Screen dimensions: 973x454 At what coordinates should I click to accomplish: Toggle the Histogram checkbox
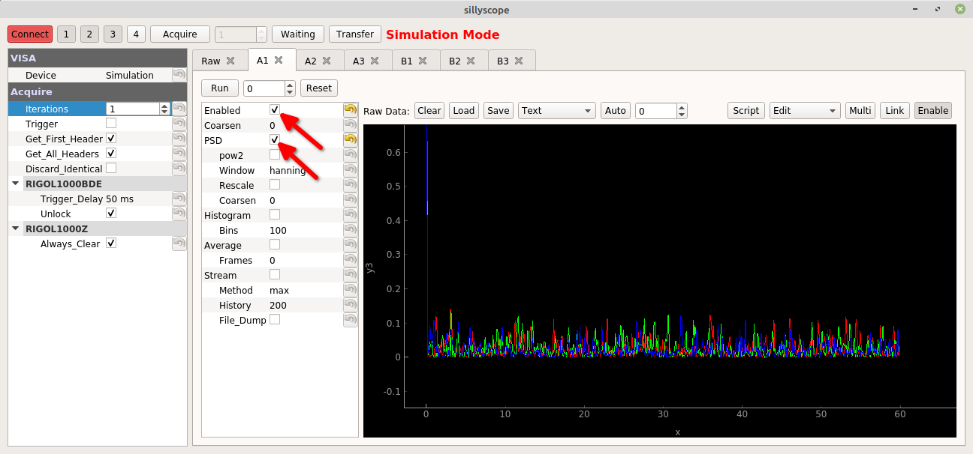coord(275,214)
